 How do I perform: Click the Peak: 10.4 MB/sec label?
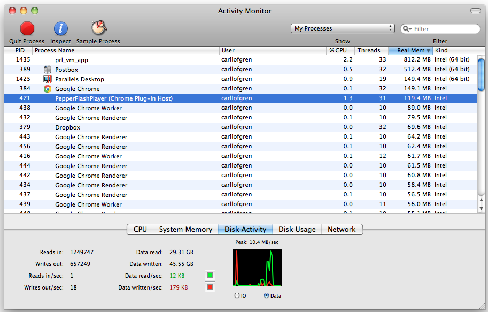click(x=257, y=242)
